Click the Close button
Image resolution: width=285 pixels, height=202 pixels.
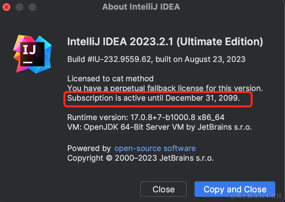tap(163, 189)
